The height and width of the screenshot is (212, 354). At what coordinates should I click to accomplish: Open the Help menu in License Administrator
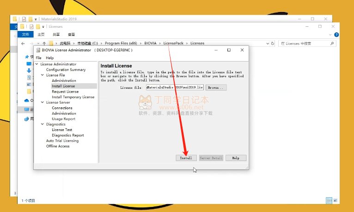(49, 58)
